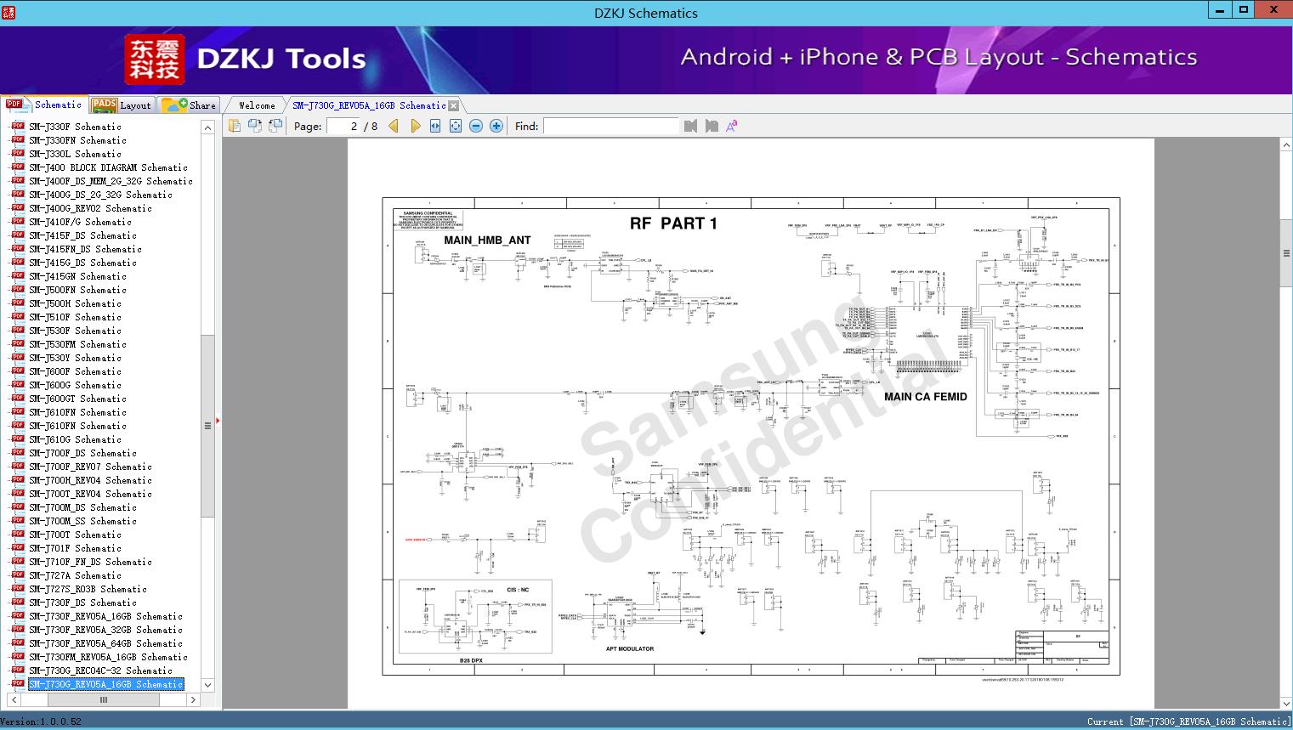
Task: Open SM-J400 BLOCK DIAGRAM Schematic
Action: [x=108, y=167]
